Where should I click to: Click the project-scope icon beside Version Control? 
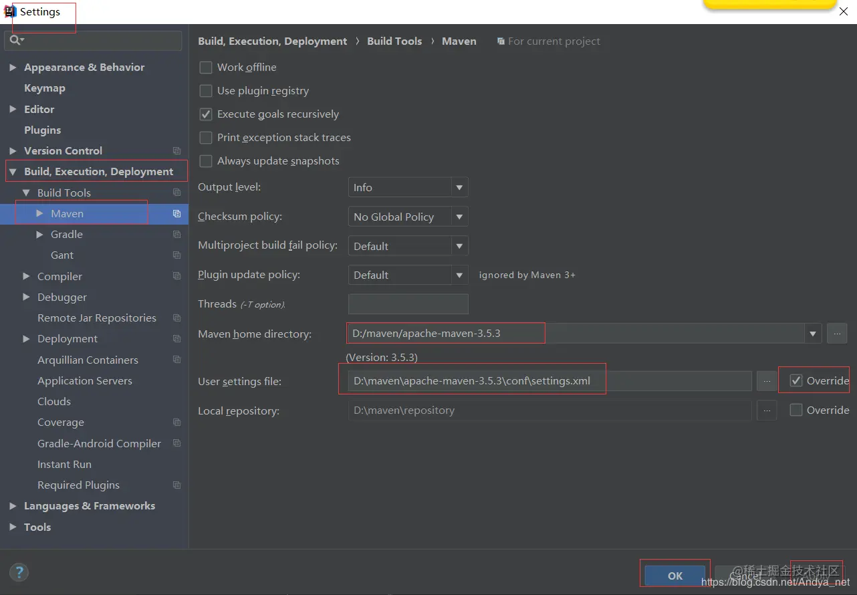tap(176, 151)
